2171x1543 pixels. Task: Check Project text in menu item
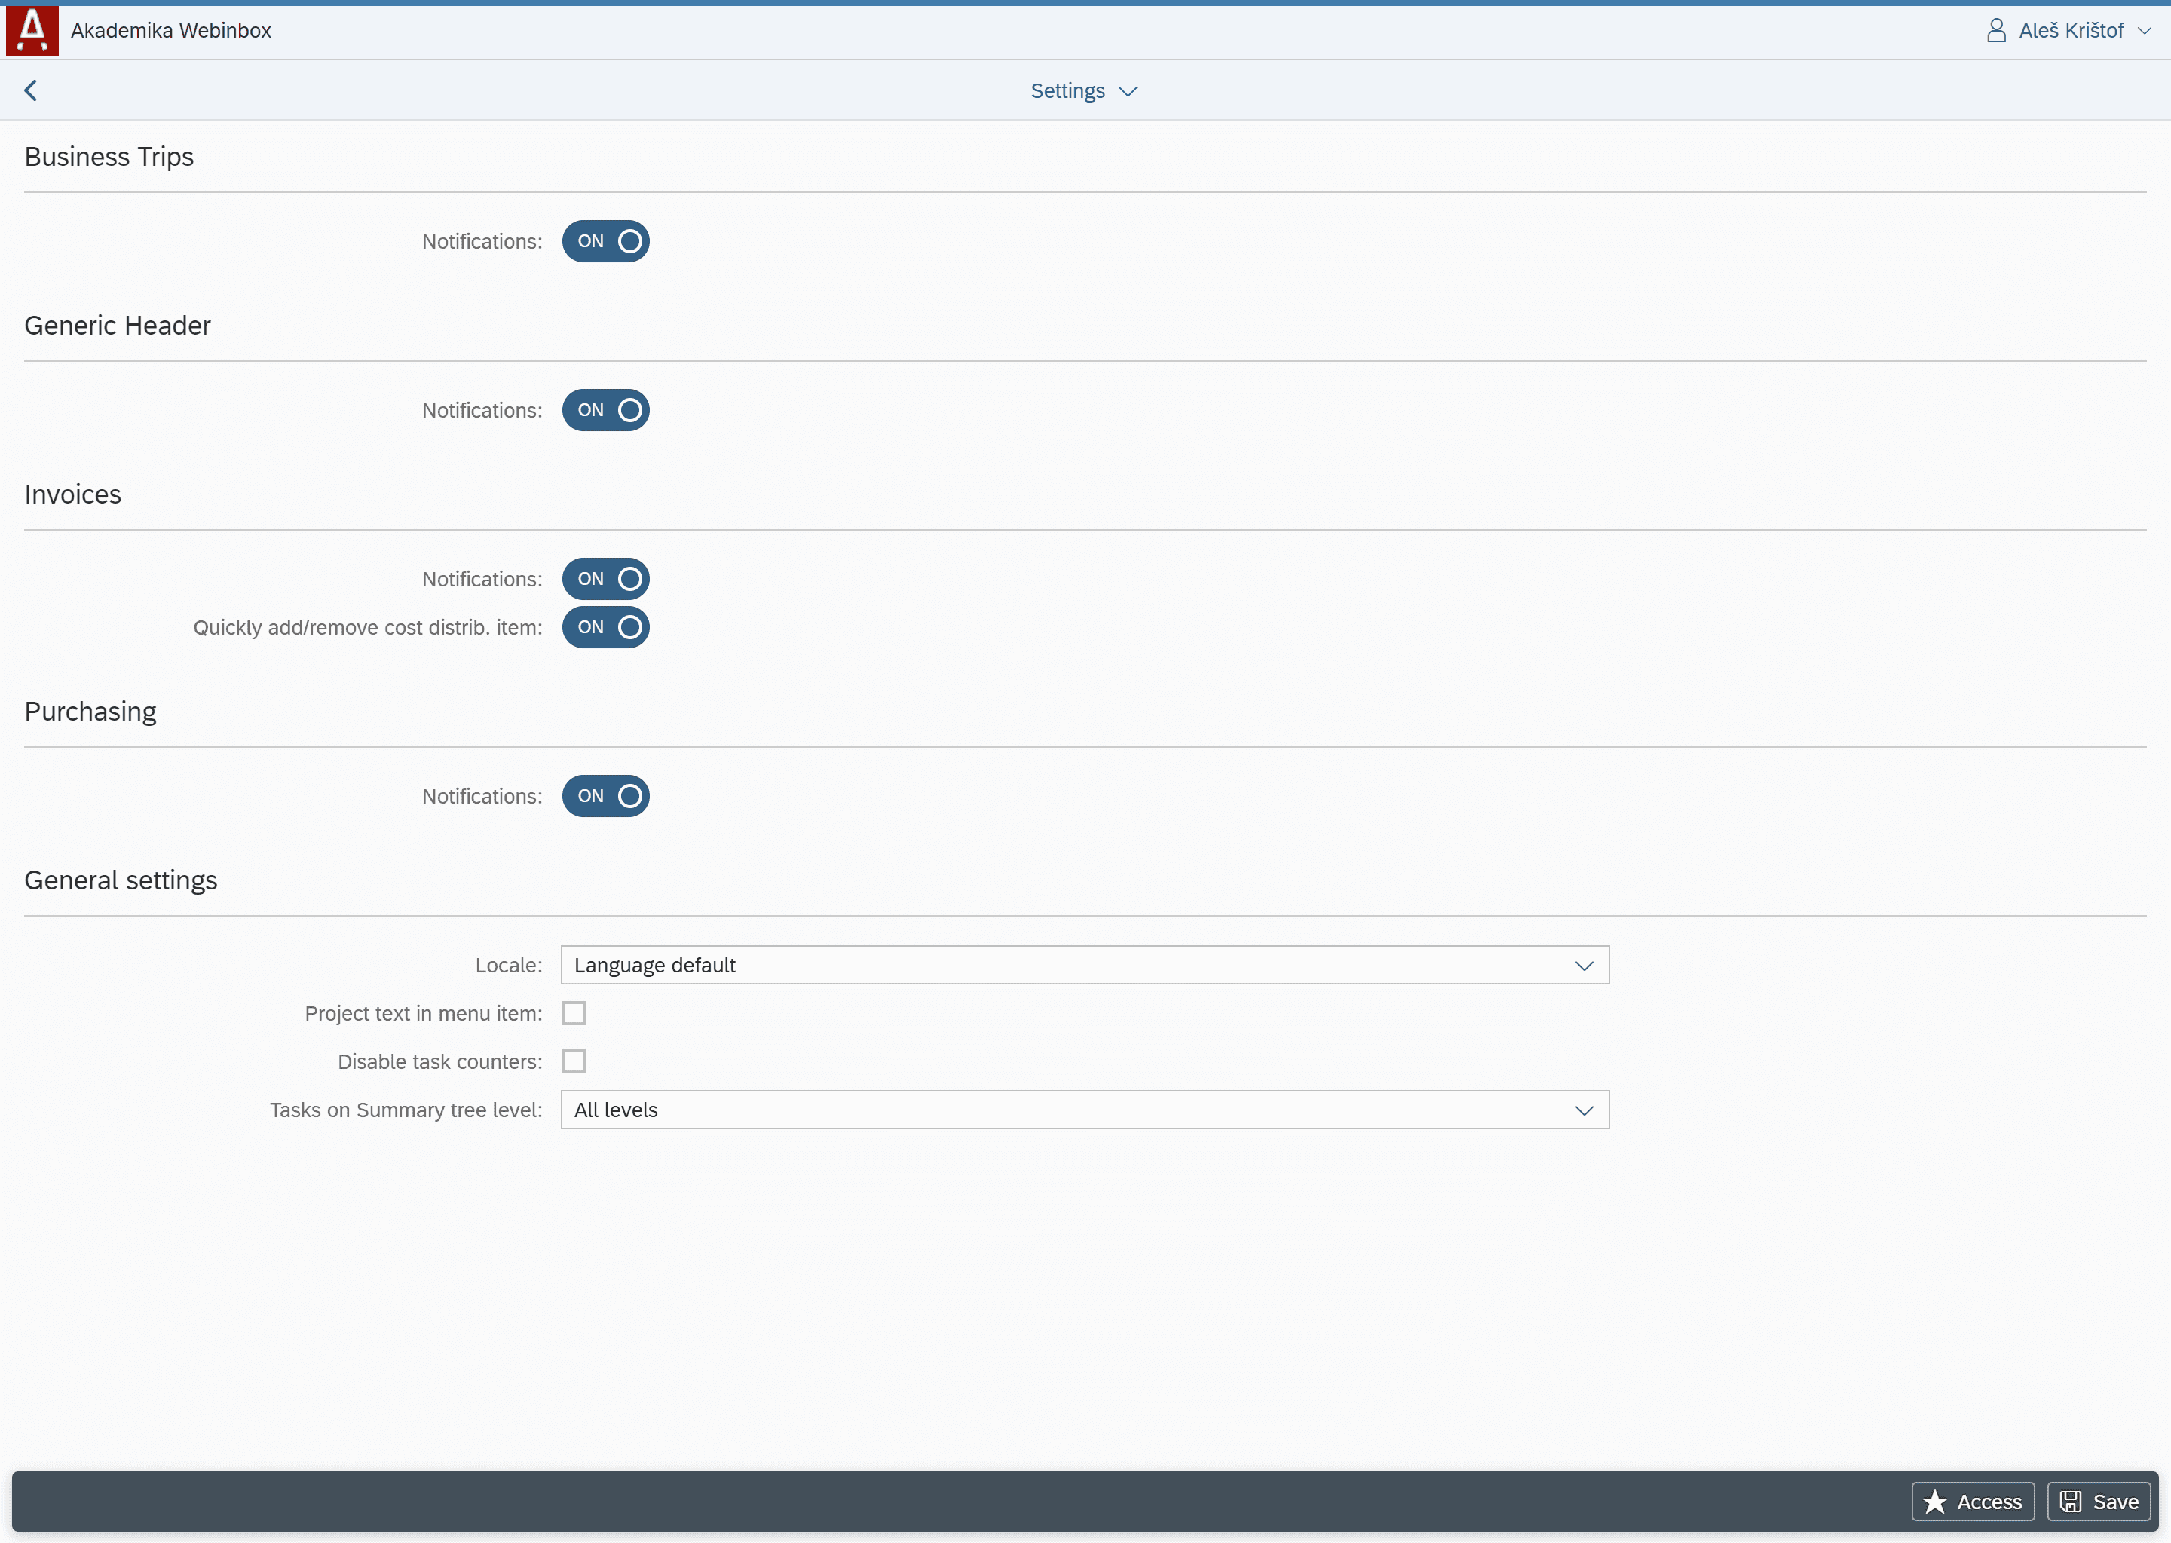pyautogui.click(x=574, y=1013)
